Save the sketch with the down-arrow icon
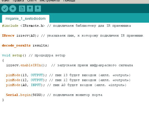The height and width of the screenshot is (114, 149). click(x=38, y=8)
